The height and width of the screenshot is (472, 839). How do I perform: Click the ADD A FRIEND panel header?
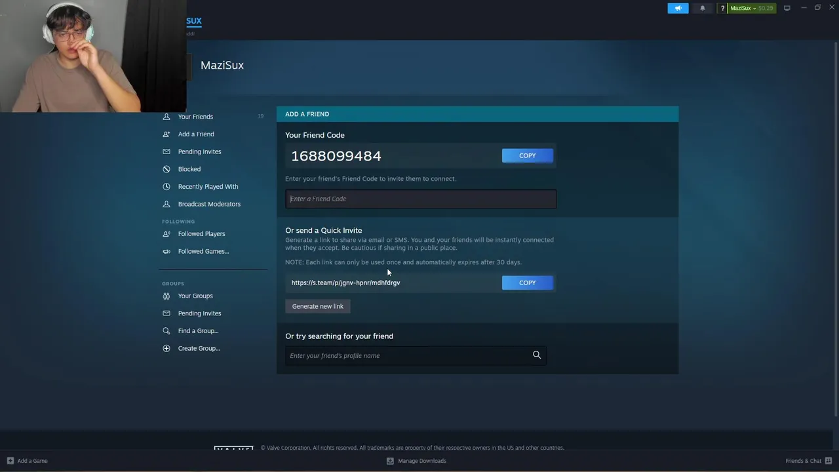pyautogui.click(x=477, y=114)
